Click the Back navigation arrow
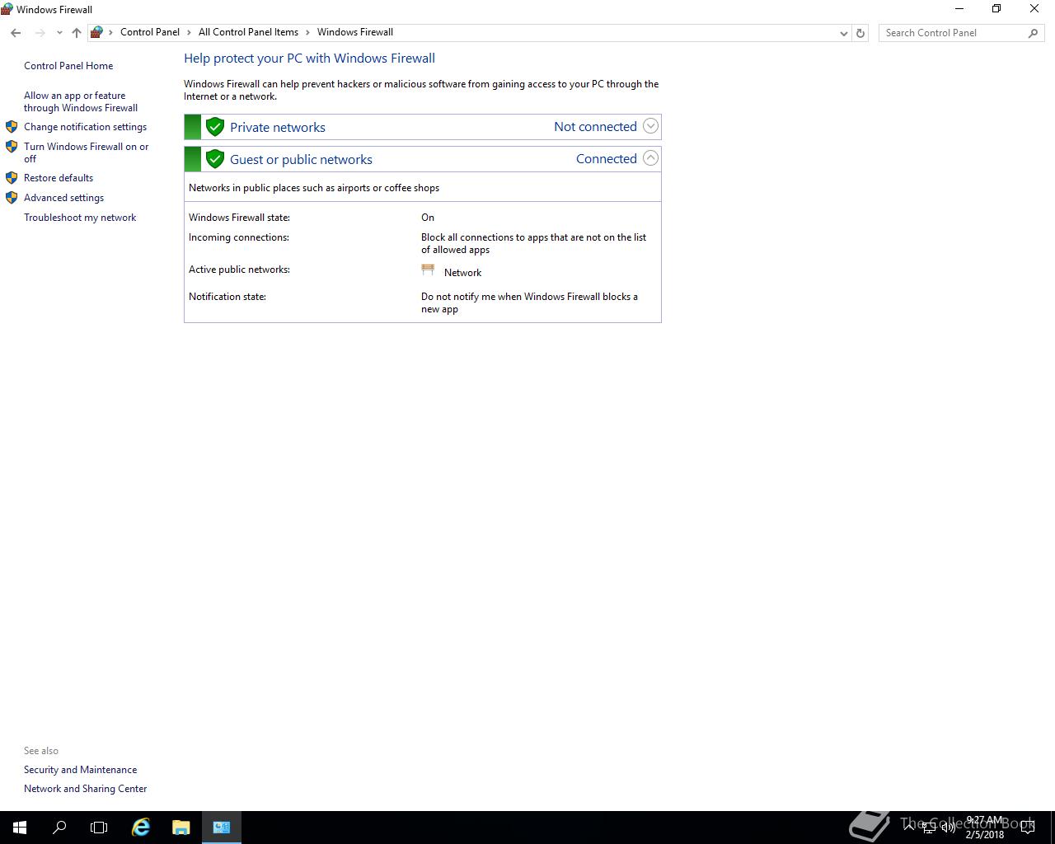This screenshot has height=844, width=1055. (16, 33)
